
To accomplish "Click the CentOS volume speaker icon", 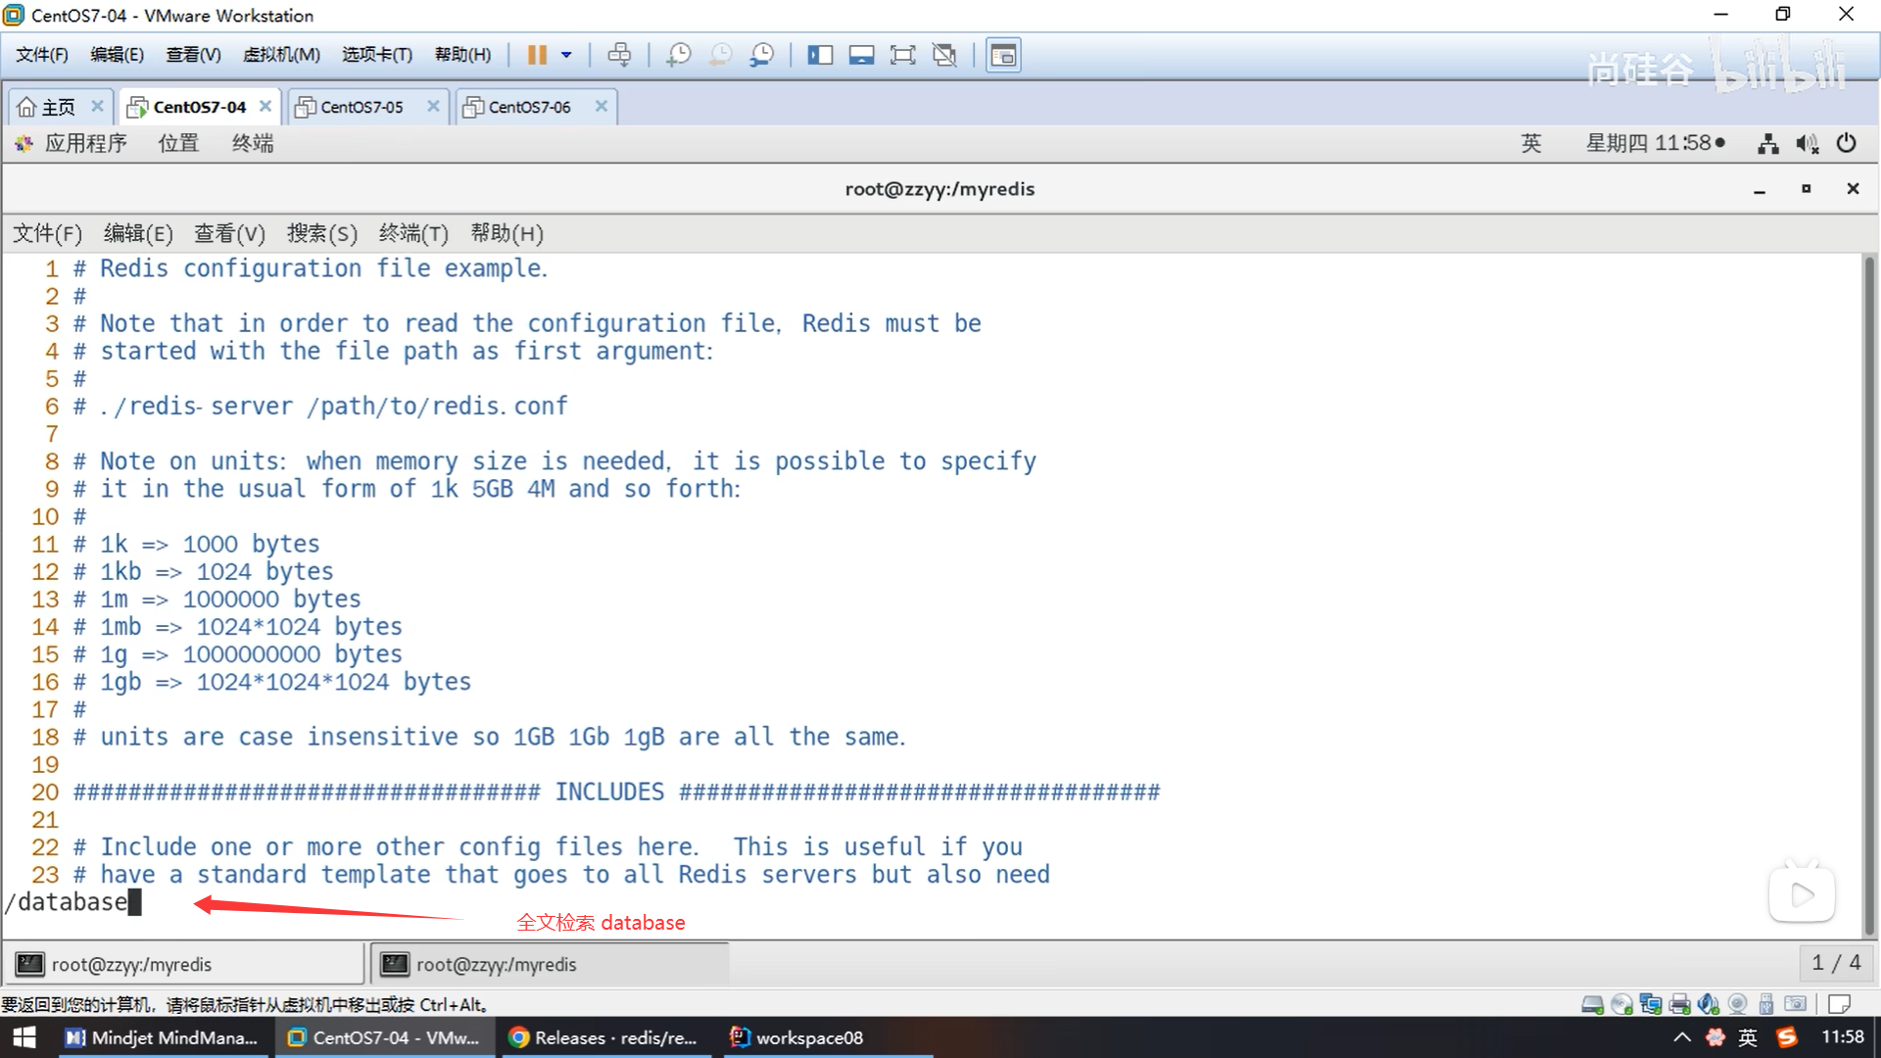I will pyautogui.click(x=1807, y=144).
